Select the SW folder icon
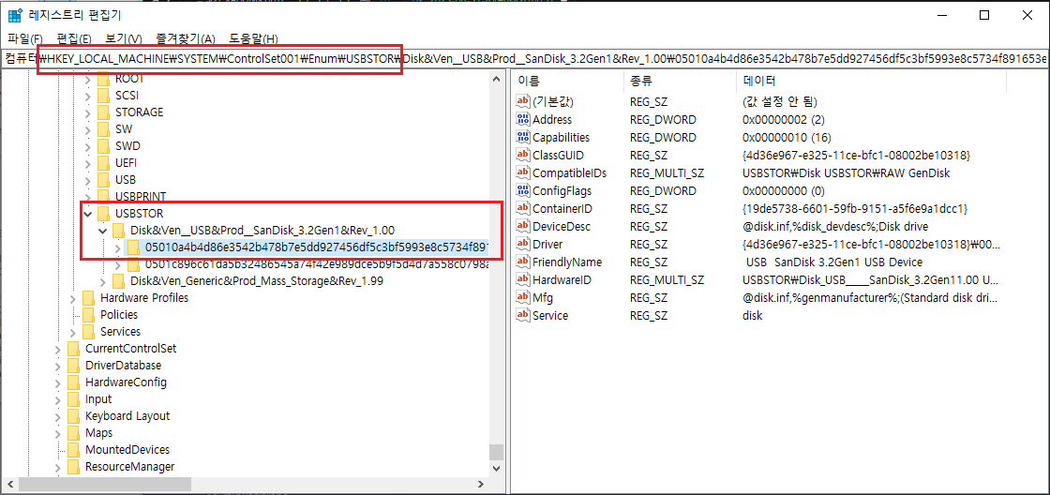The image size is (1050, 495). click(x=103, y=128)
